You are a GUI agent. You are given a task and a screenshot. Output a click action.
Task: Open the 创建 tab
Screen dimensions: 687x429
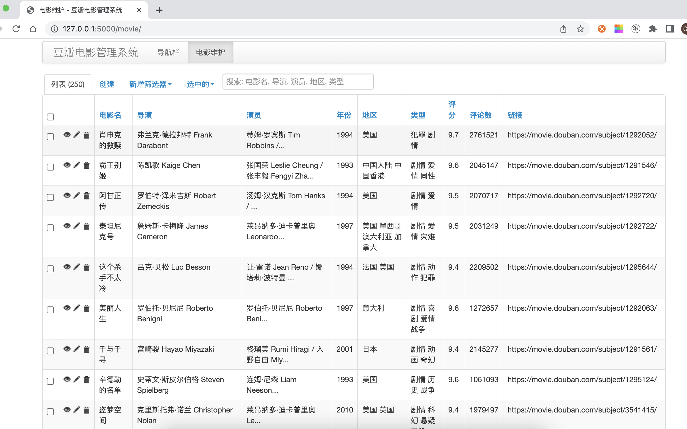point(107,84)
